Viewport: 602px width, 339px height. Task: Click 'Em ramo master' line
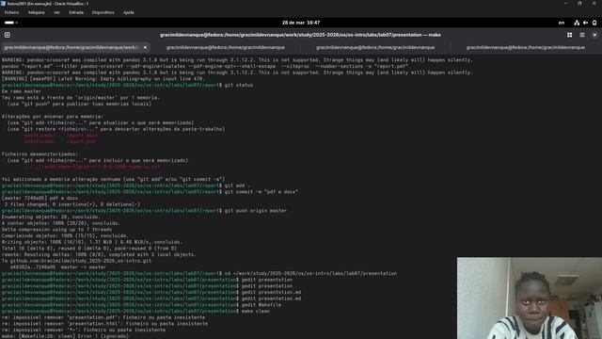(x=22, y=91)
